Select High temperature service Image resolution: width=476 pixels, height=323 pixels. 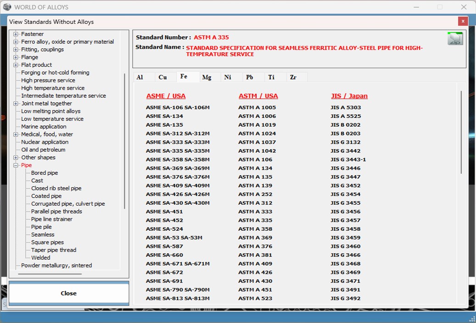(x=53, y=88)
